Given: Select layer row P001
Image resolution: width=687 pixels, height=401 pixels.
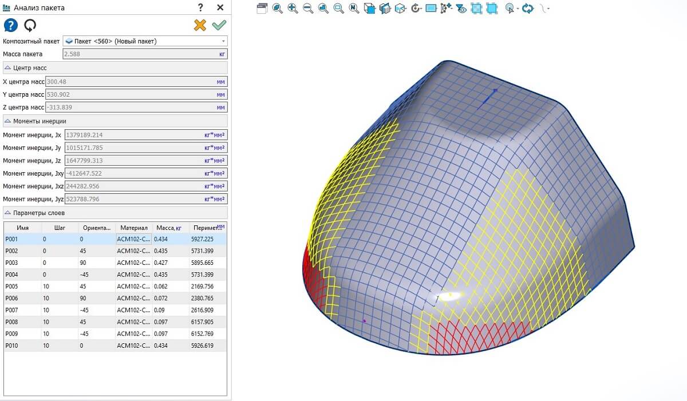Looking at the screenshot, I should click(115, 239).
